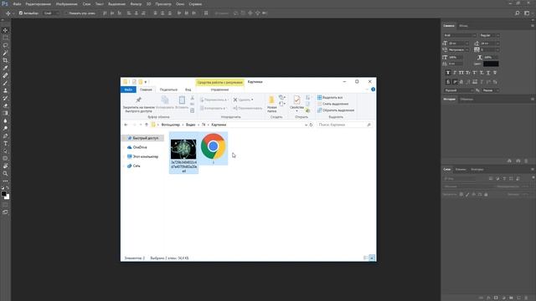Open the kerning (Метрически) dropdown

pyautogui.click(x=458, y=50)
